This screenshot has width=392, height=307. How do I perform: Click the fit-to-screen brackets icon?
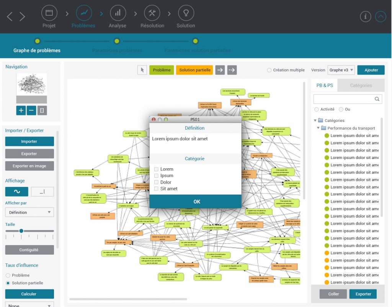tap(42, 110)
